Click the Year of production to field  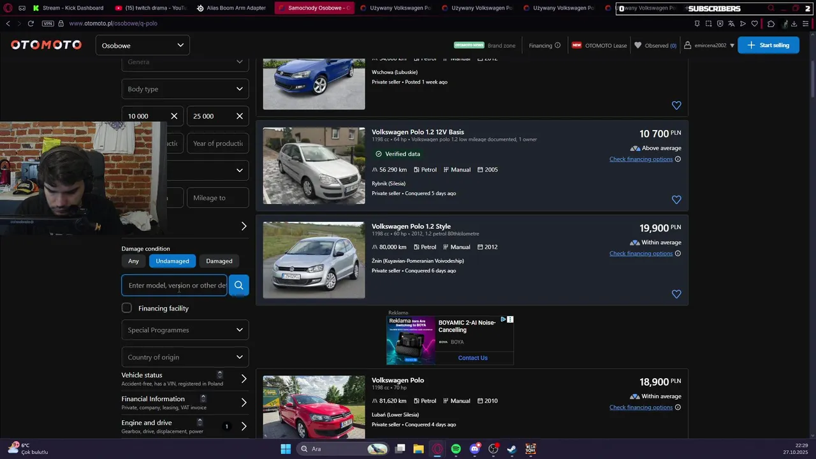[x=217, y=143]
